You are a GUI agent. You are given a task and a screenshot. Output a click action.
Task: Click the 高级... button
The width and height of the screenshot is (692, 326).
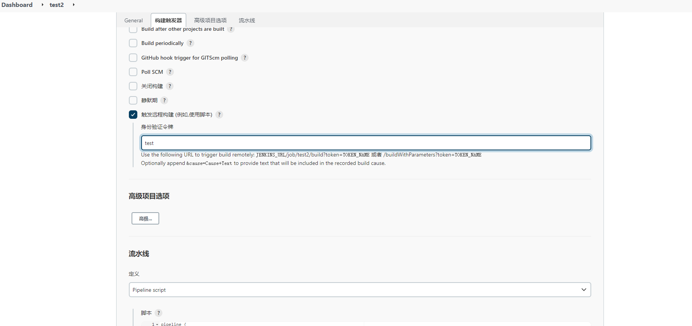(x=145, y=218)
